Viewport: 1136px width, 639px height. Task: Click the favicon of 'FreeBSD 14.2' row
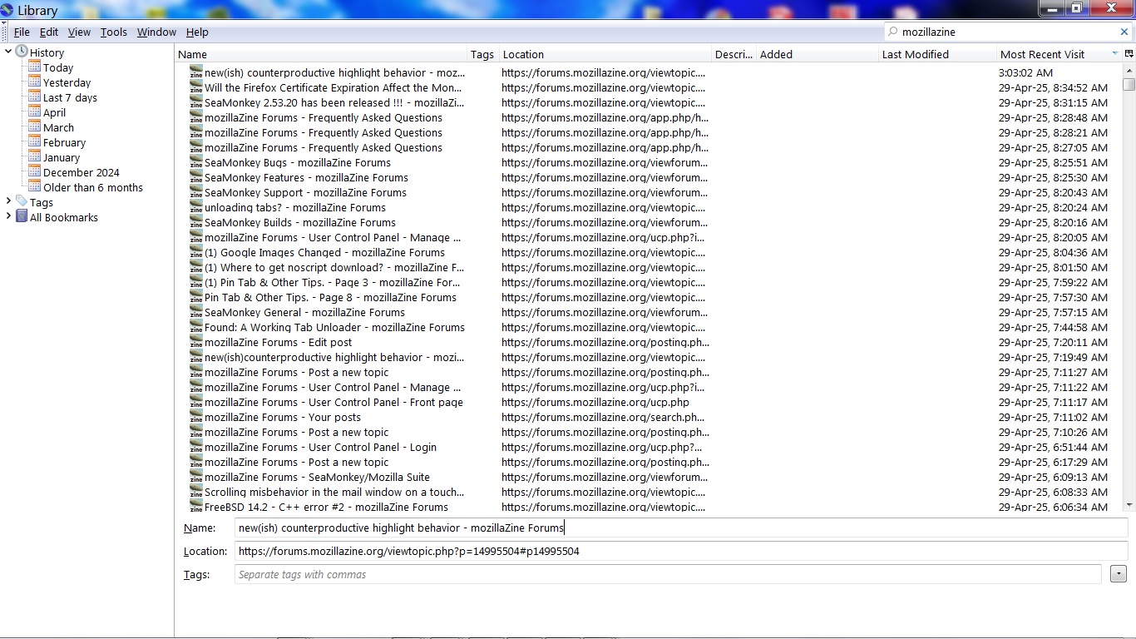196,507
